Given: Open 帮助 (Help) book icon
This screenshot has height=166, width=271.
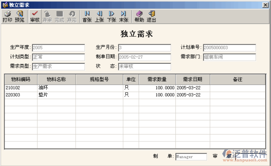Looking at the screenshot, I should [x=139, y=16].
